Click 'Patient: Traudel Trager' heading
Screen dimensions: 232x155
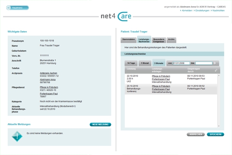pos(134,32)
